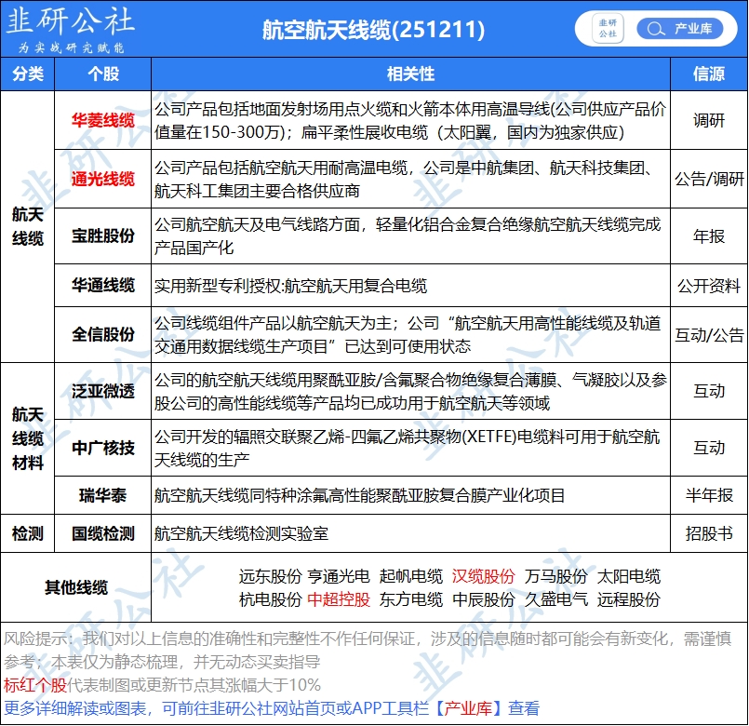
Task: Click the 中广核技 description about XETFE
Action: pyautogui.click(x=407, y=449)
